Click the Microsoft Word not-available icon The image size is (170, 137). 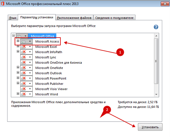[24, 94]
